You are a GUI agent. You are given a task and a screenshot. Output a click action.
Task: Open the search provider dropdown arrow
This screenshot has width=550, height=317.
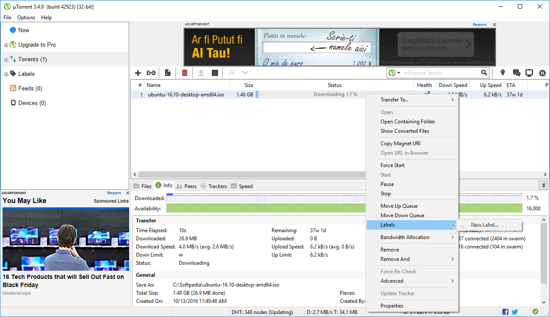point(399,73)
